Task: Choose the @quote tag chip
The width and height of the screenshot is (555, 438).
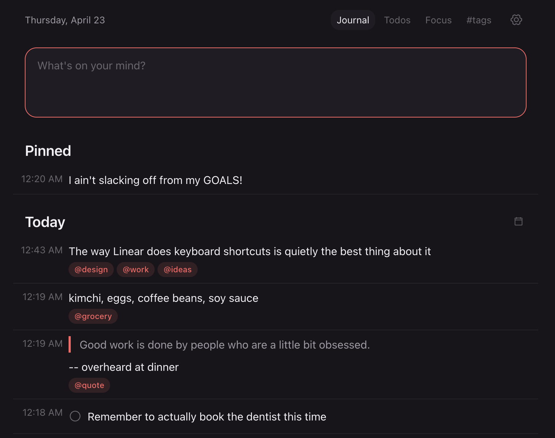Action: [x=89, y=385]
